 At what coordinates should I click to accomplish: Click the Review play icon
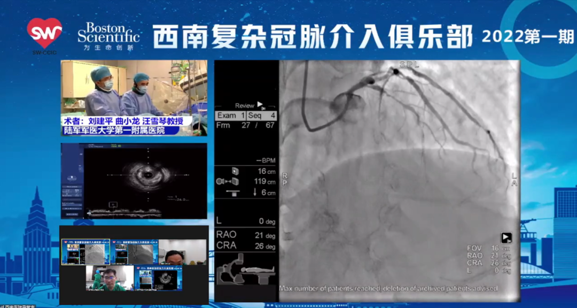[261, 105]
